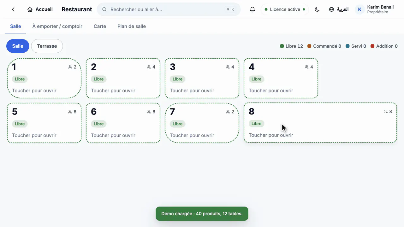This screenshot has width=404, height=227.
Task: Click the back arrow icon
Action: 13,9
